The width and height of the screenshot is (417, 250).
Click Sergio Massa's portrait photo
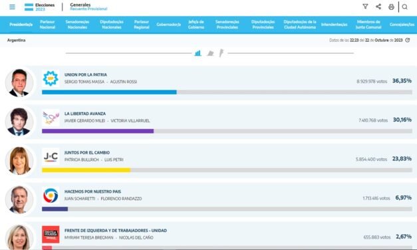point(19,82)
